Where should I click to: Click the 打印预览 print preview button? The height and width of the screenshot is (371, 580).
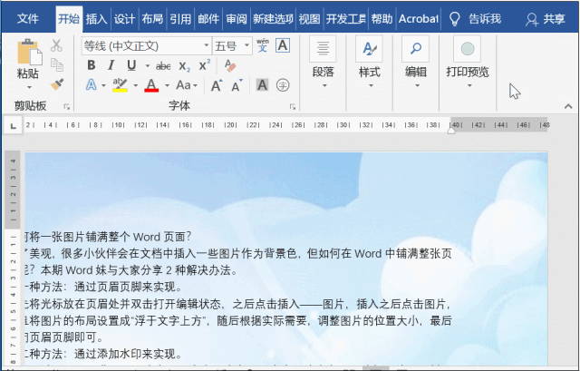point(468,63)
